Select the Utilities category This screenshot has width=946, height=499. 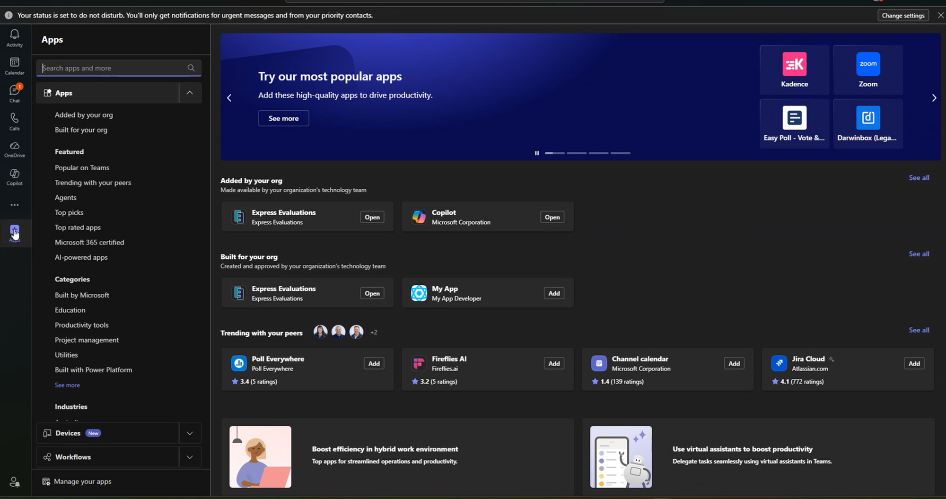coord(66,355)
